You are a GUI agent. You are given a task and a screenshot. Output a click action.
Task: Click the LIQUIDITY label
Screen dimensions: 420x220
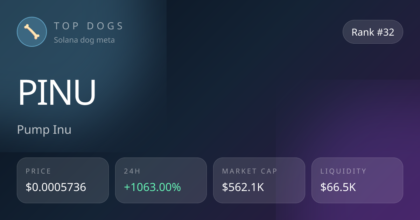tap(343, 171)
